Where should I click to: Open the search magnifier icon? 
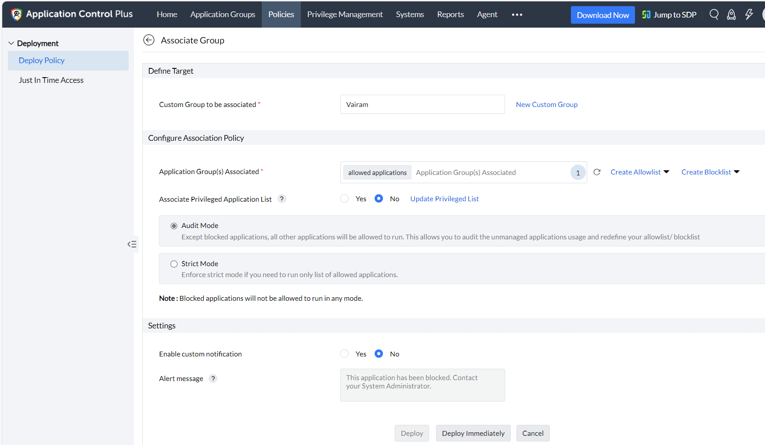714,14
